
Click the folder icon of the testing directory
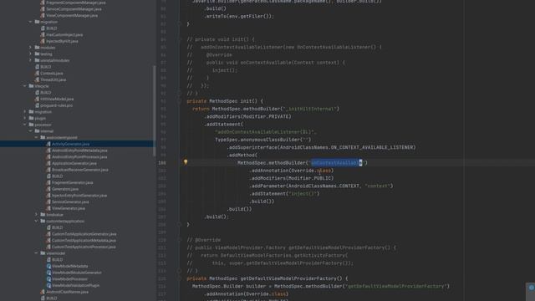37,54
